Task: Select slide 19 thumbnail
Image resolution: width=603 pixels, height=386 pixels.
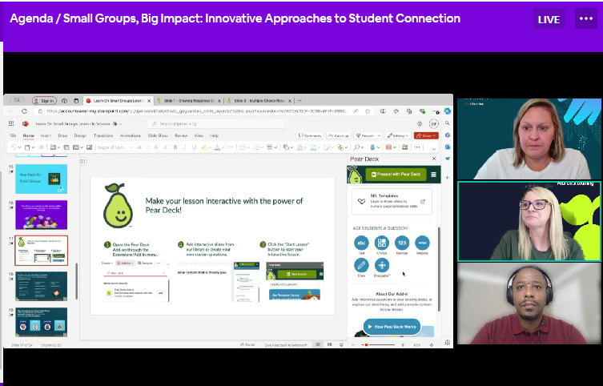Action: [x=41, y=322]
